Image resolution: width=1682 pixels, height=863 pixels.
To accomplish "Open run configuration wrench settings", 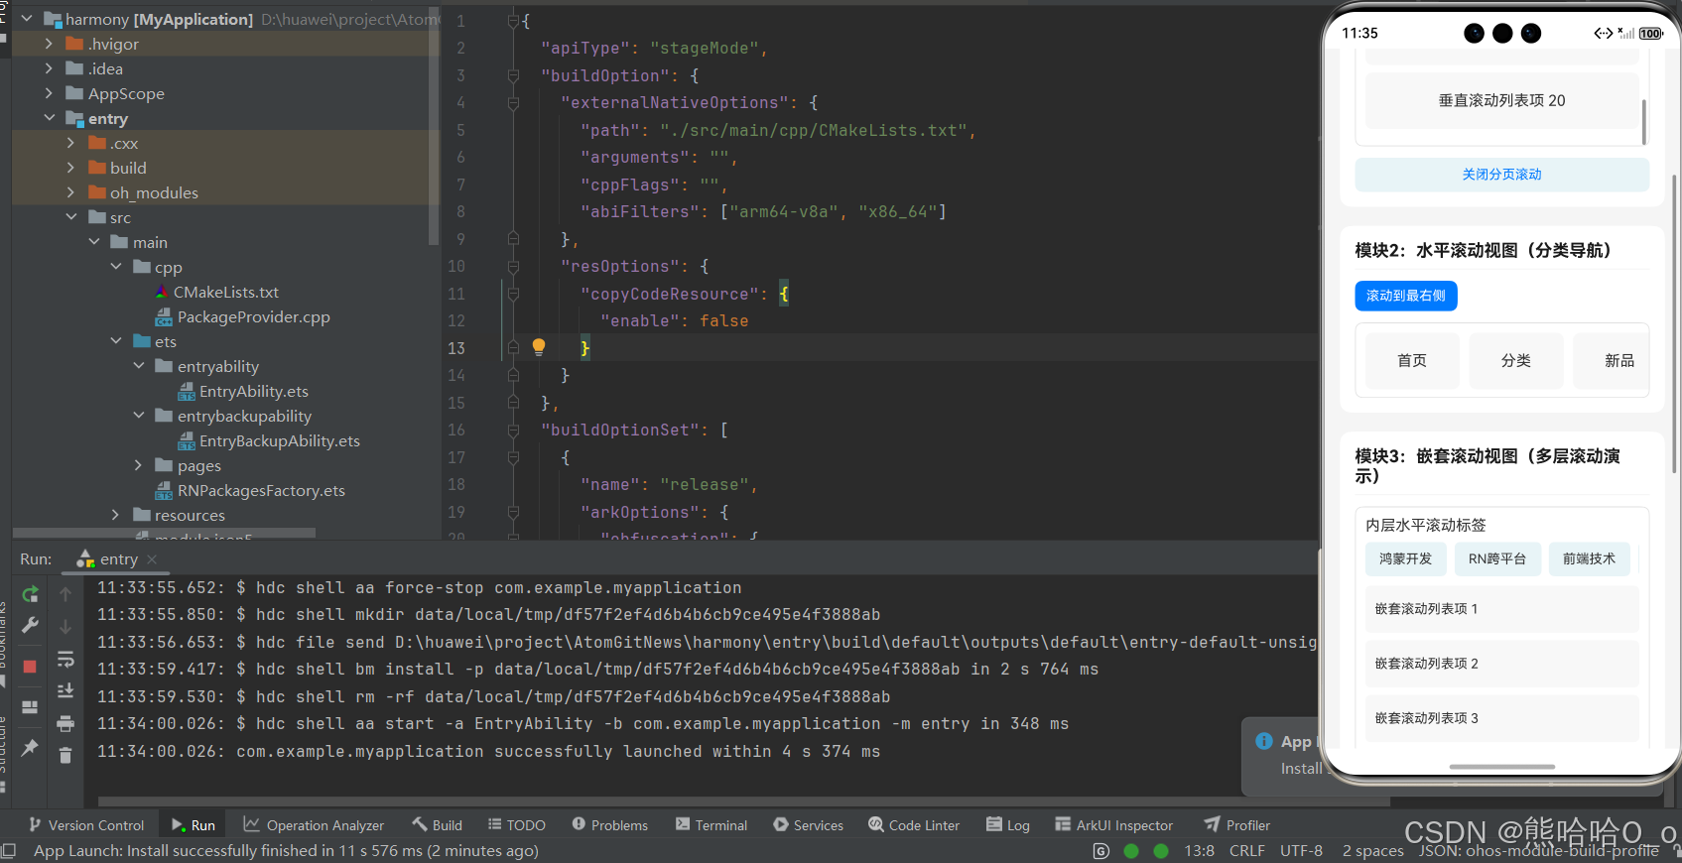I will click(30, 625).
